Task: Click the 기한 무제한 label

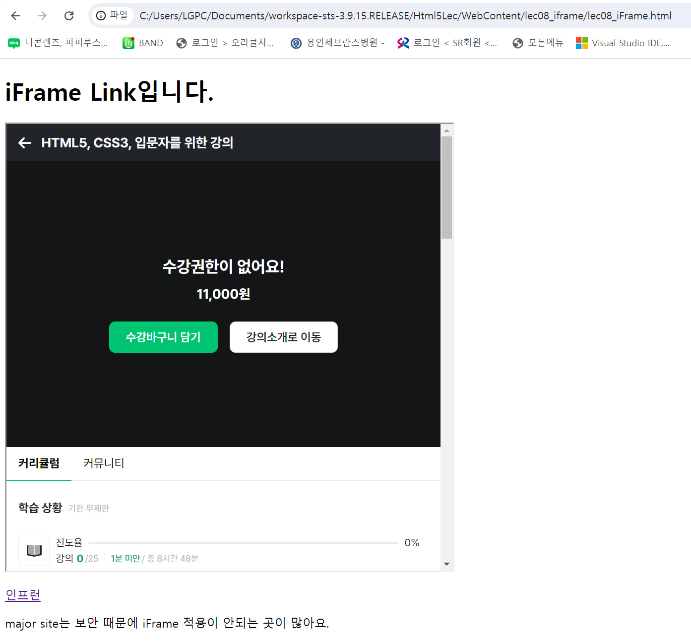Action: click(x=89, y=509)
